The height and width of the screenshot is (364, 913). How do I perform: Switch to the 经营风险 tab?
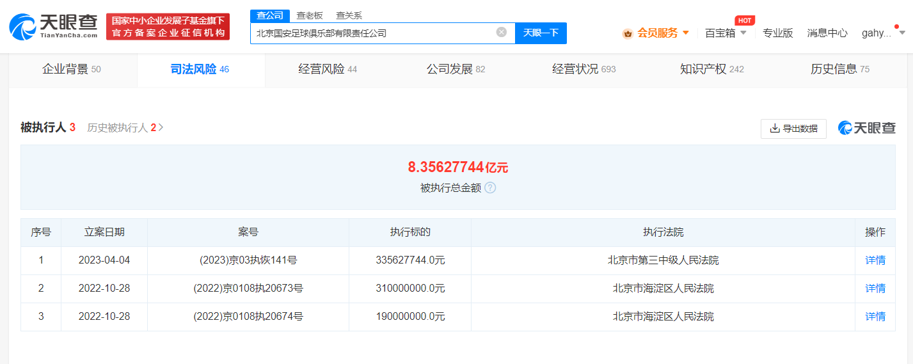(328, 69)
